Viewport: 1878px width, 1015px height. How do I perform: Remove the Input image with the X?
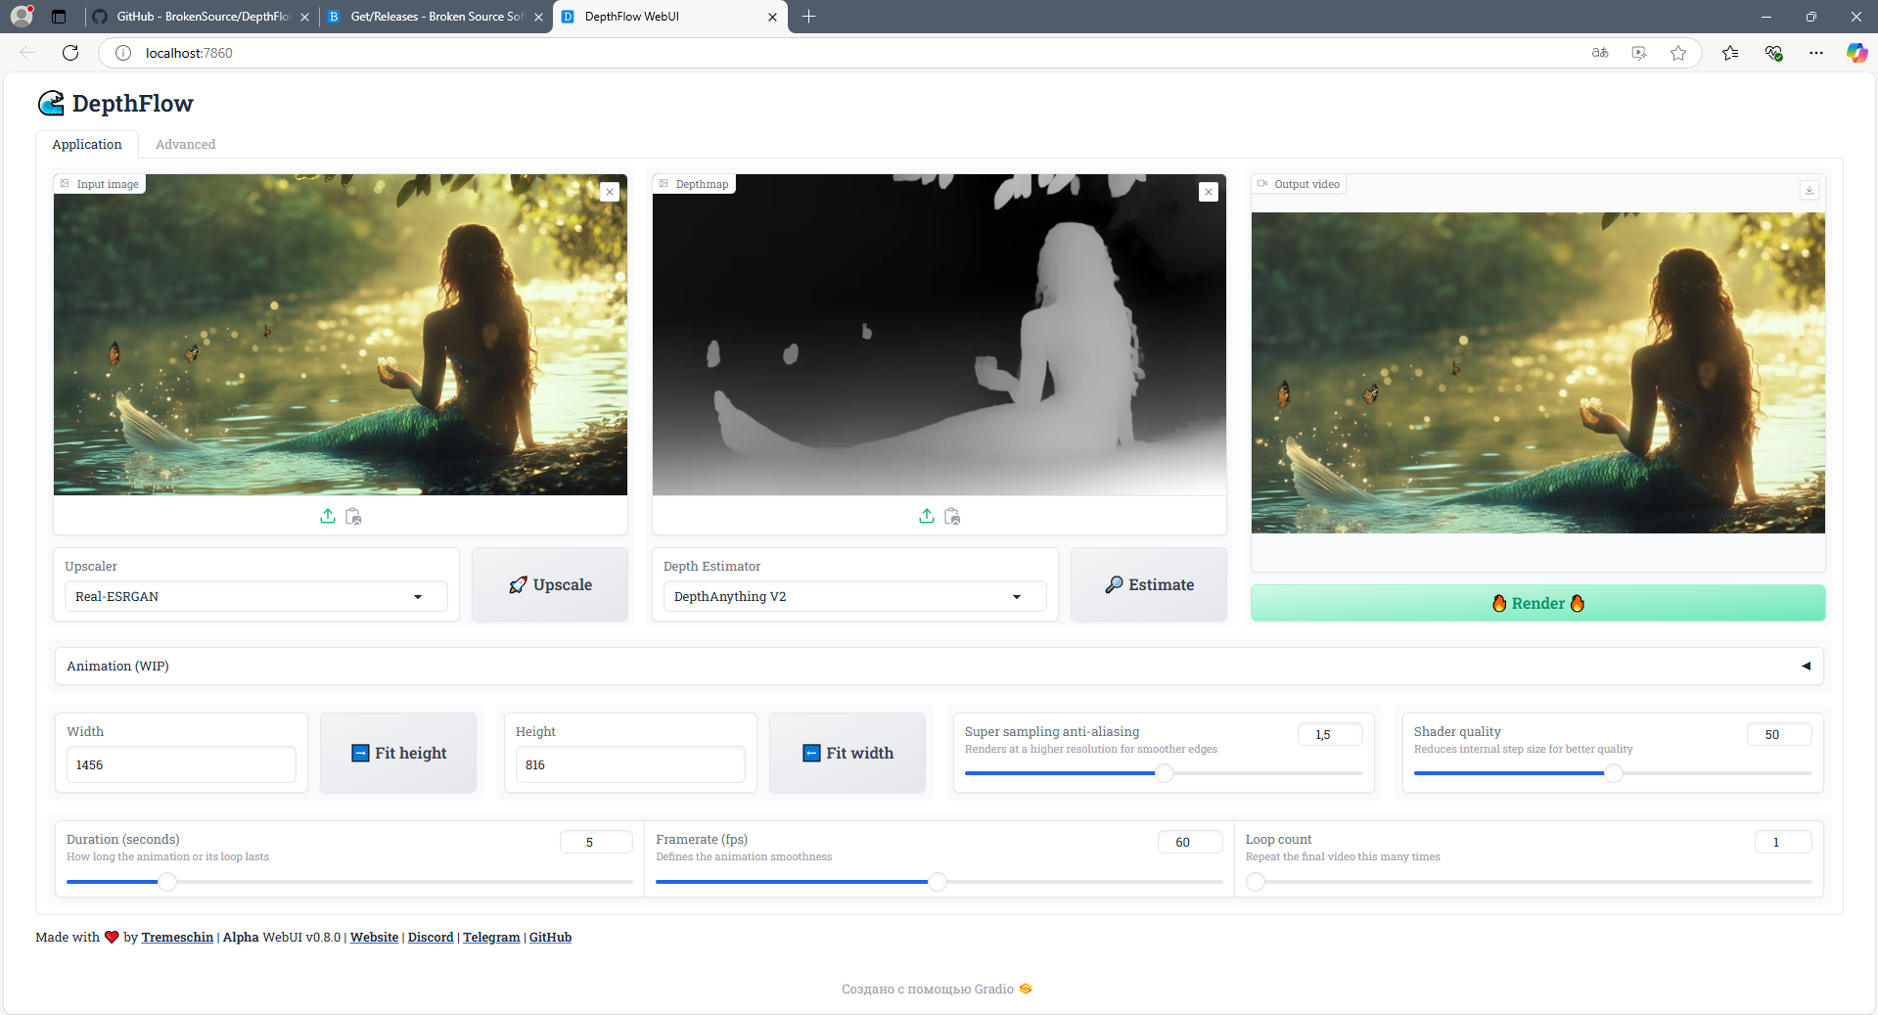(x=610, y=192)
